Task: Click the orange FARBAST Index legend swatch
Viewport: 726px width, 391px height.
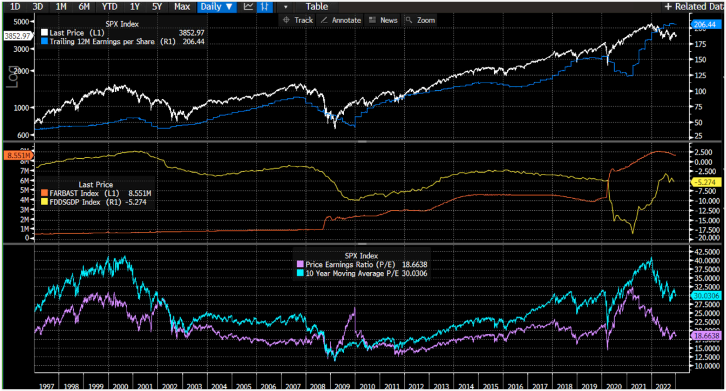Action: click(x=44, y=193)
